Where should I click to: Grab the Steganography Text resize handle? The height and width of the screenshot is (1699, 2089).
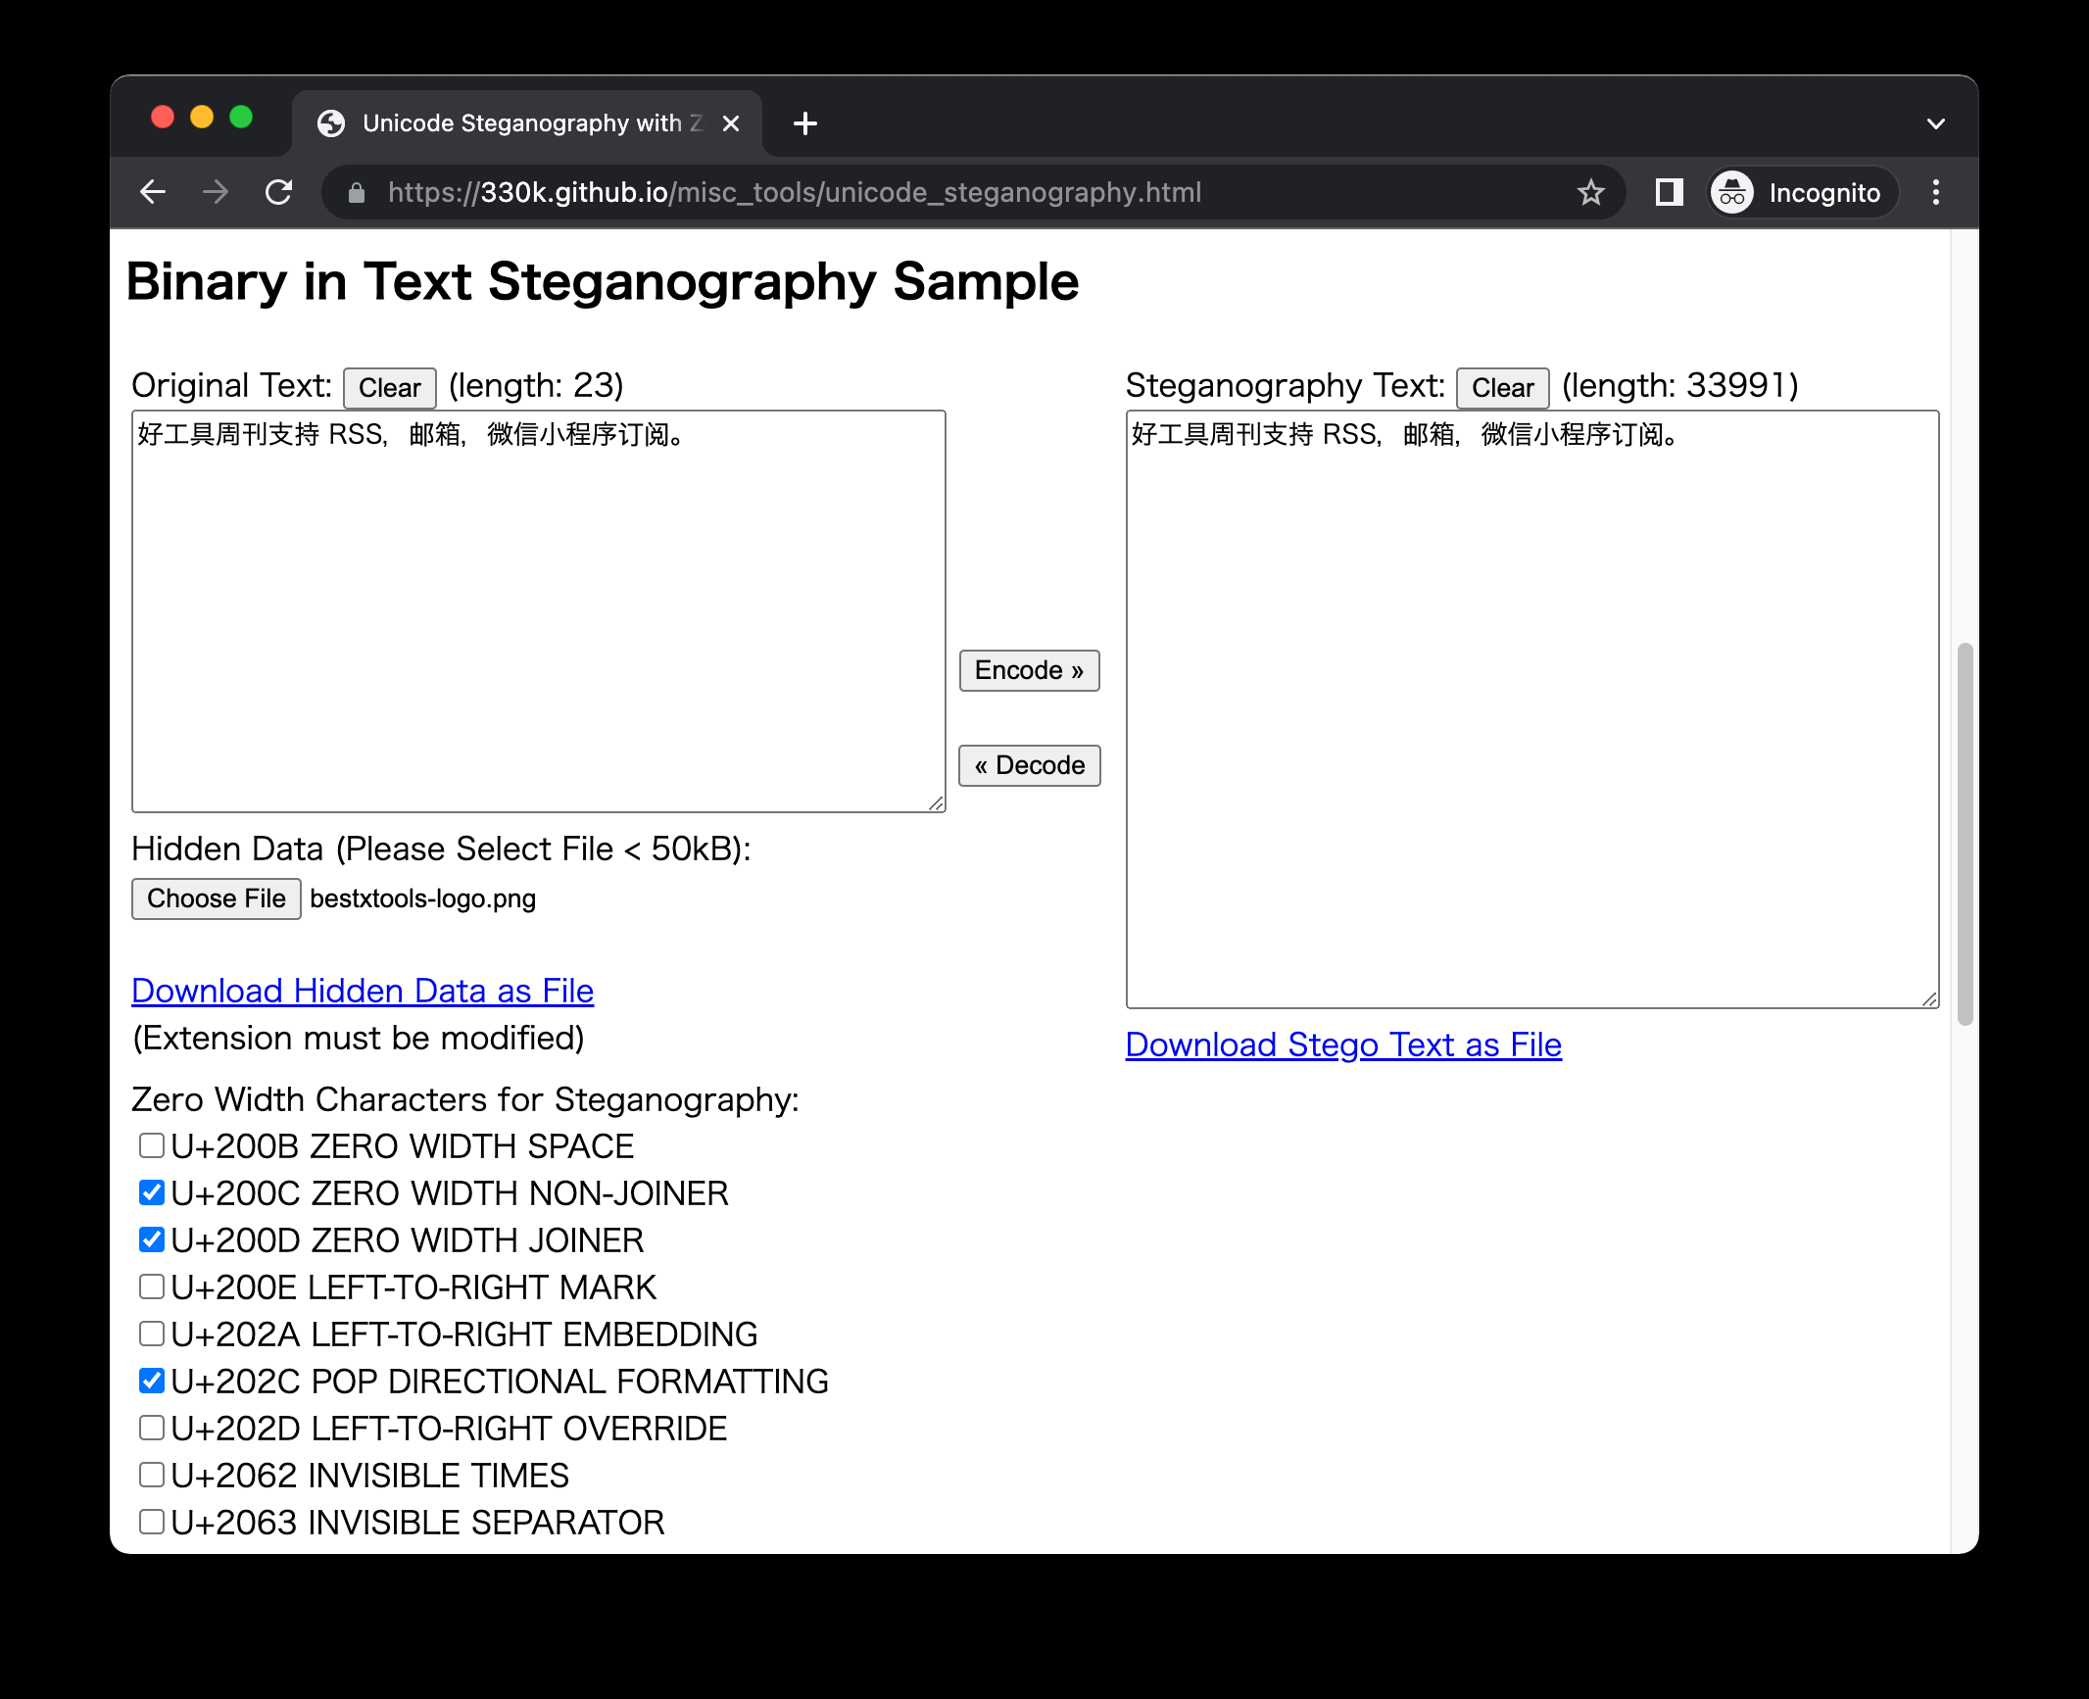[1930, 999]
